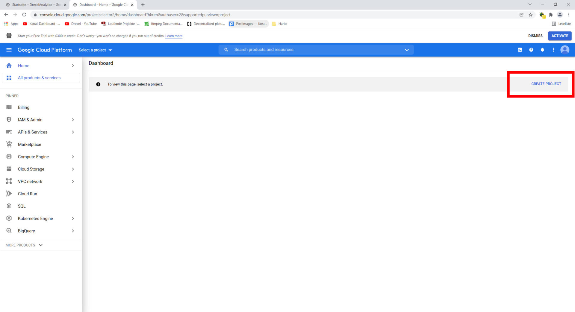Open the Apps bookmark shortcut
The height and width of the screenshot is (312, 575).
point(11,24)
